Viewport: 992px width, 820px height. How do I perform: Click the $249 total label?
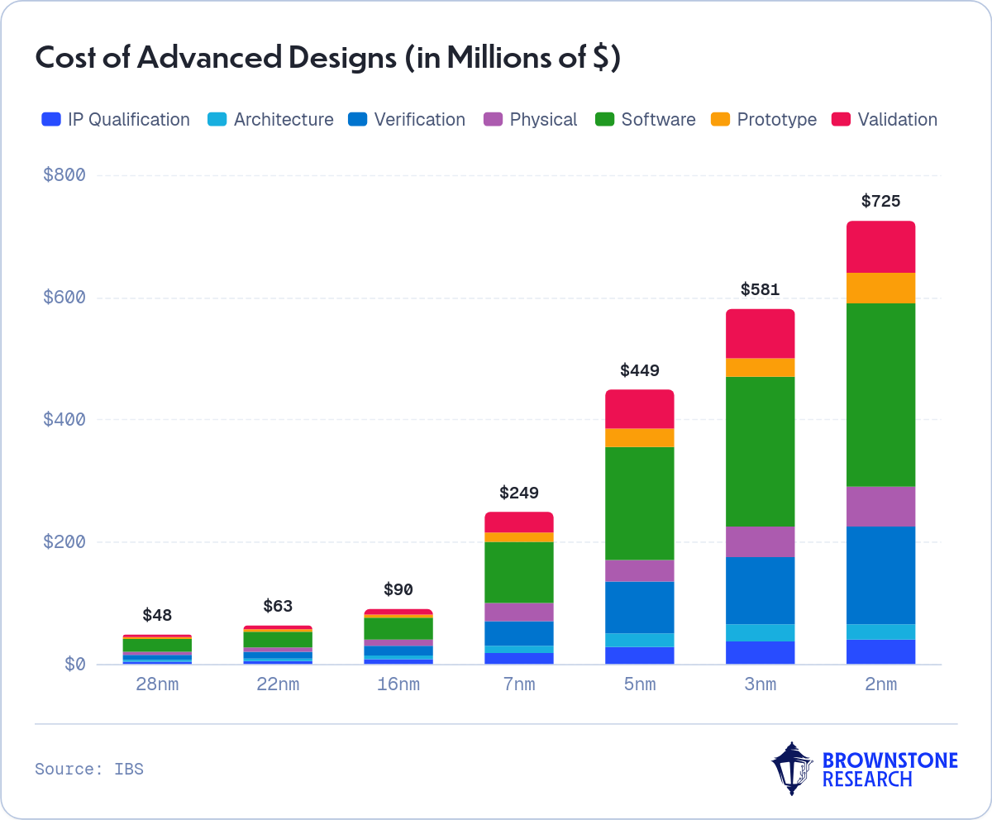point(519,493)
